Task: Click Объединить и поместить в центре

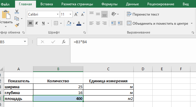Action: click(157, 23)
